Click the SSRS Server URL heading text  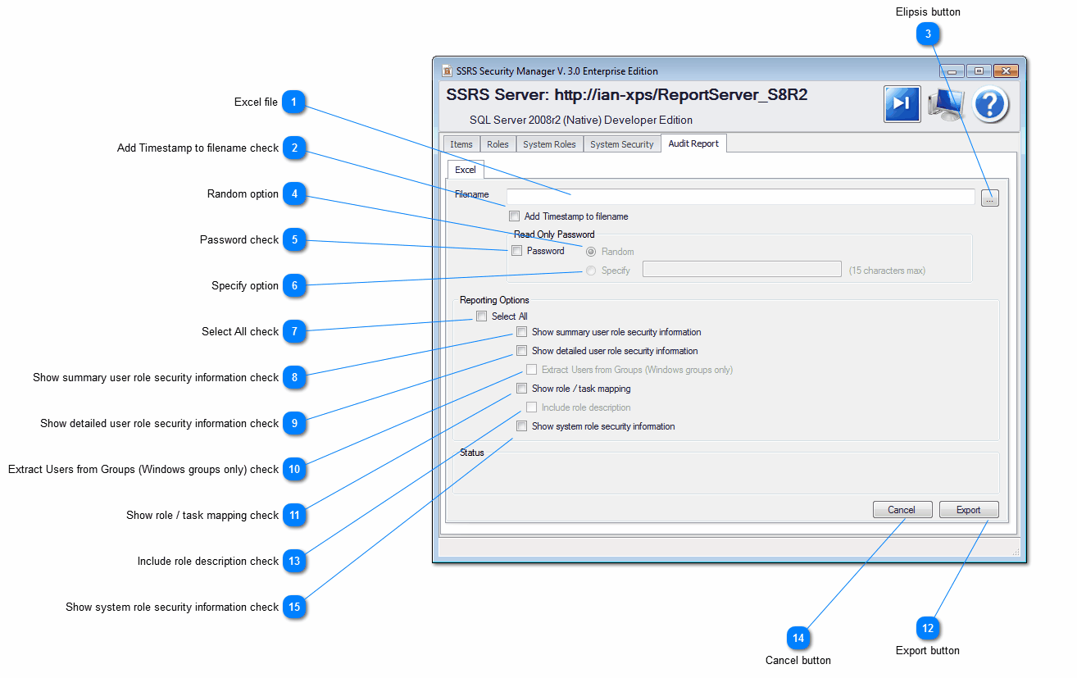[627, 95]
